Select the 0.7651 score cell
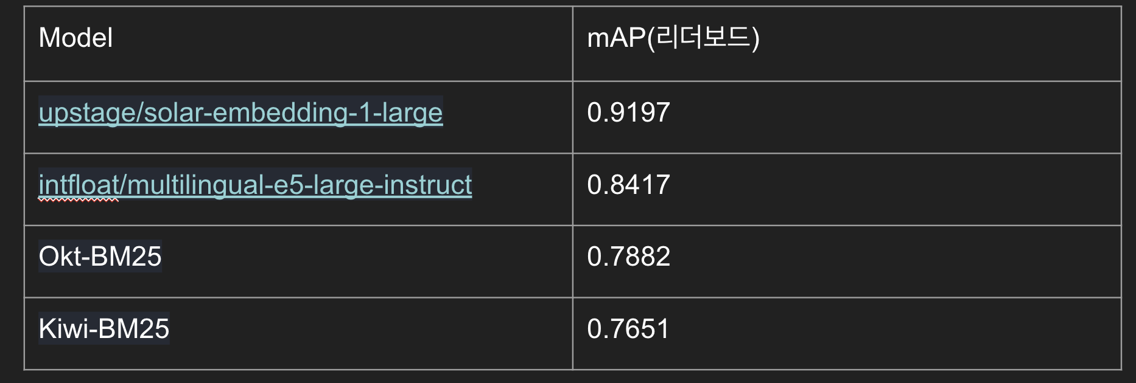The width and height of the screenshot is (1136, 383). click(847, 334)
